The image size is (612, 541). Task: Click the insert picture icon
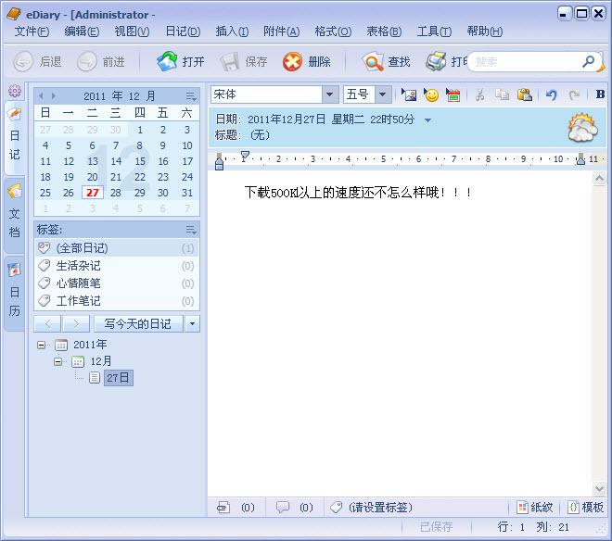point(409,94)
